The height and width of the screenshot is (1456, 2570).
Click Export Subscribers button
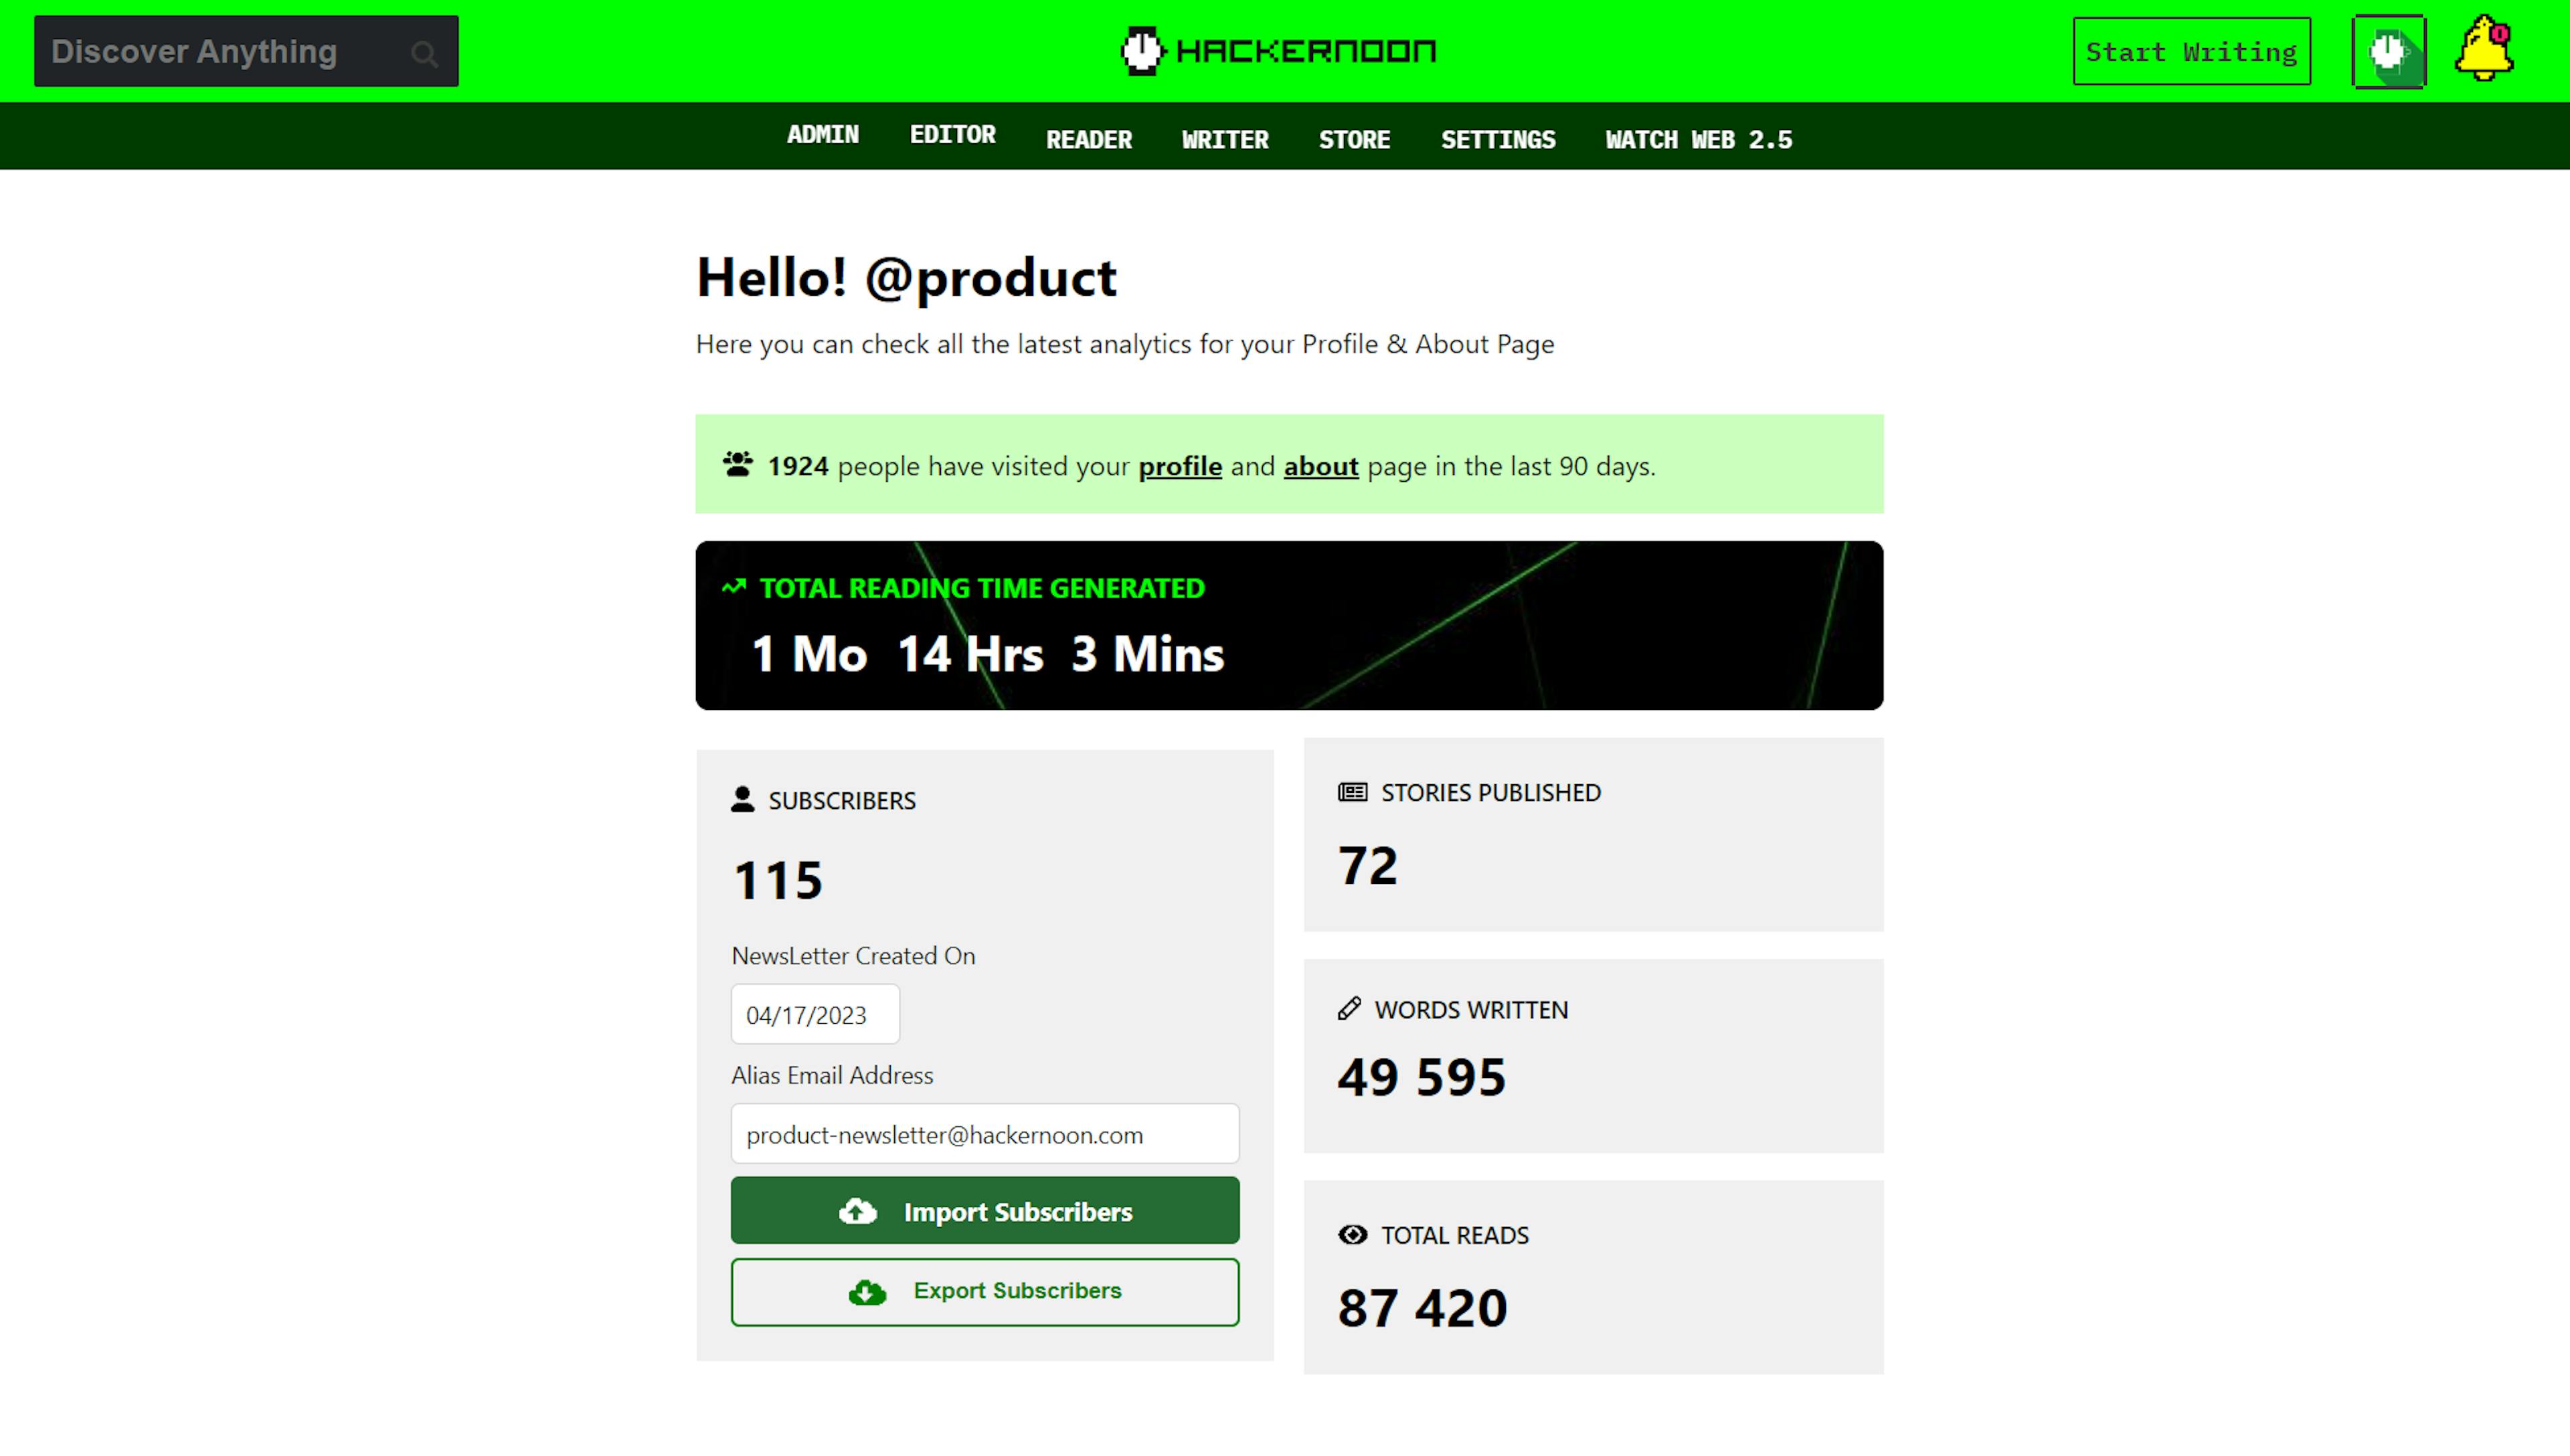point(984,1291)
